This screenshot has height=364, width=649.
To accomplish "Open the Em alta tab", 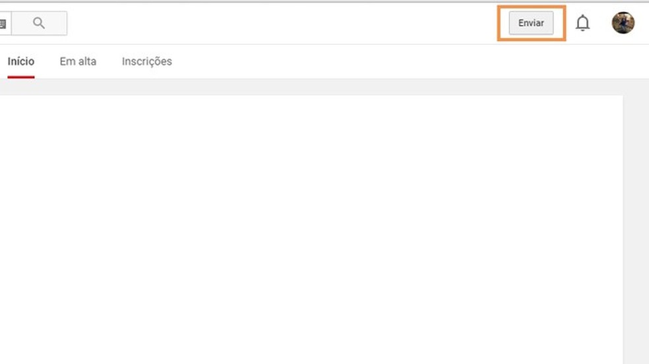I will coord(78,61).
